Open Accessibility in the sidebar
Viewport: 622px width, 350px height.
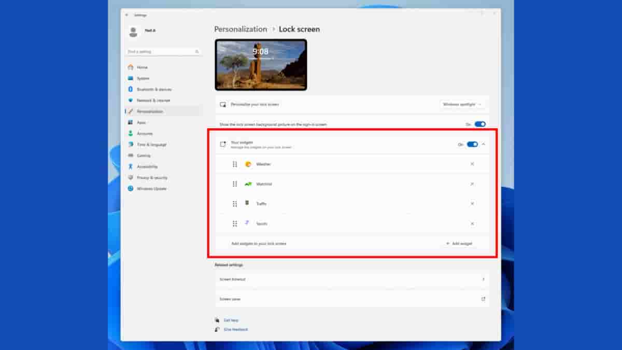[x=147, y=167]
